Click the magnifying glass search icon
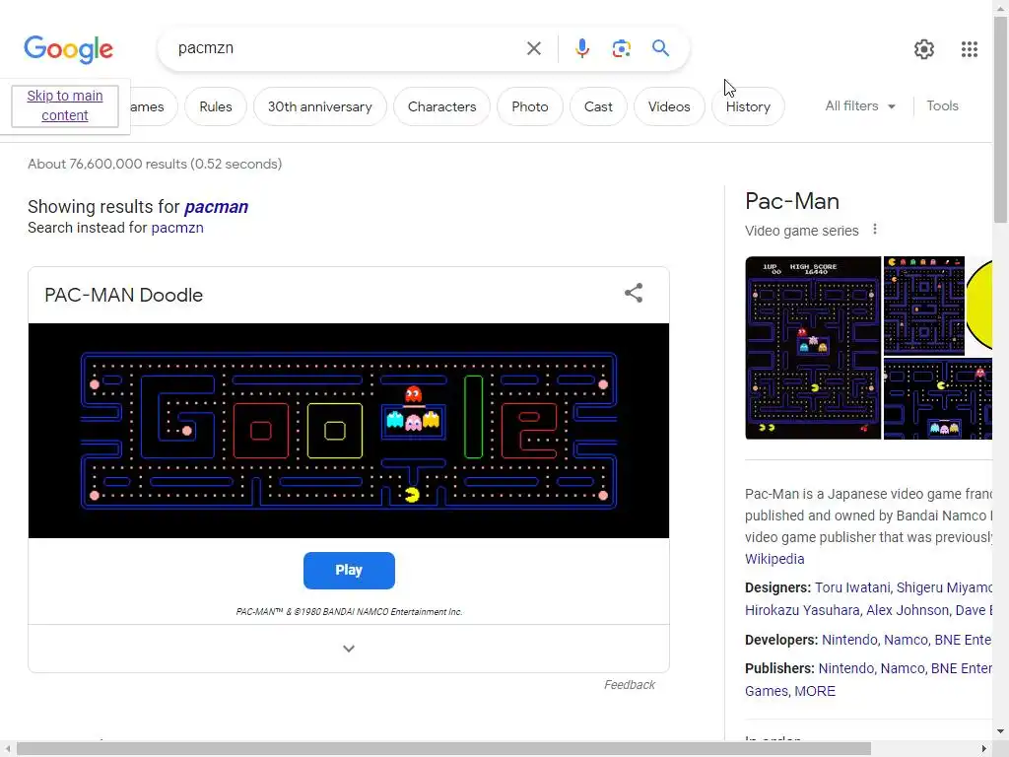Screen dimensions: 1009x757 click(x=660, y=48)
